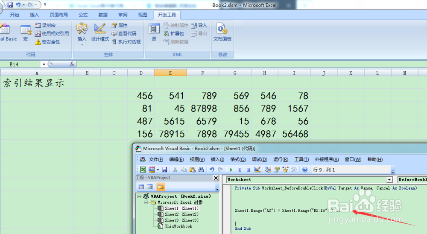Viewport: 427px width, 234px height.
Task: Open the Worksheet object dropdown
Action: coord(389,179)
